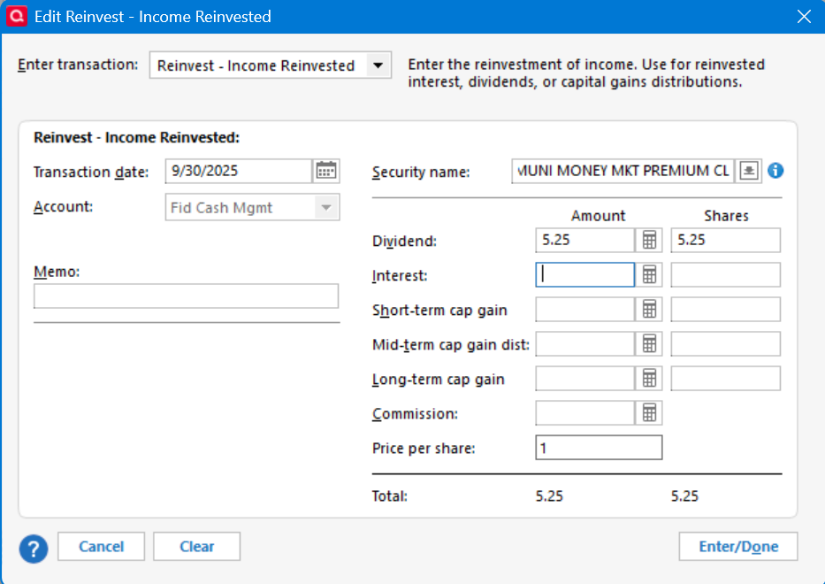
Task: Click the Commission amount field
Action: (x=585, y=413)
